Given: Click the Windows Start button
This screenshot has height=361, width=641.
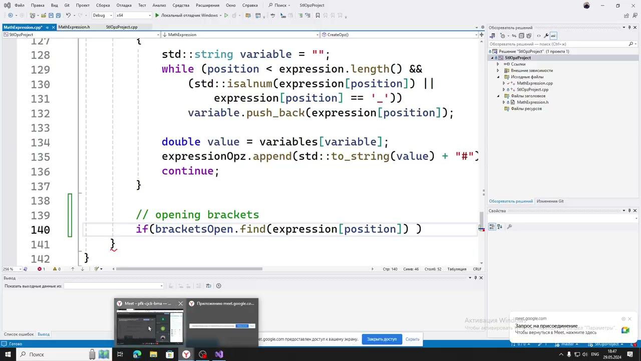Looking at the screenshot, I should coord(8,354).
